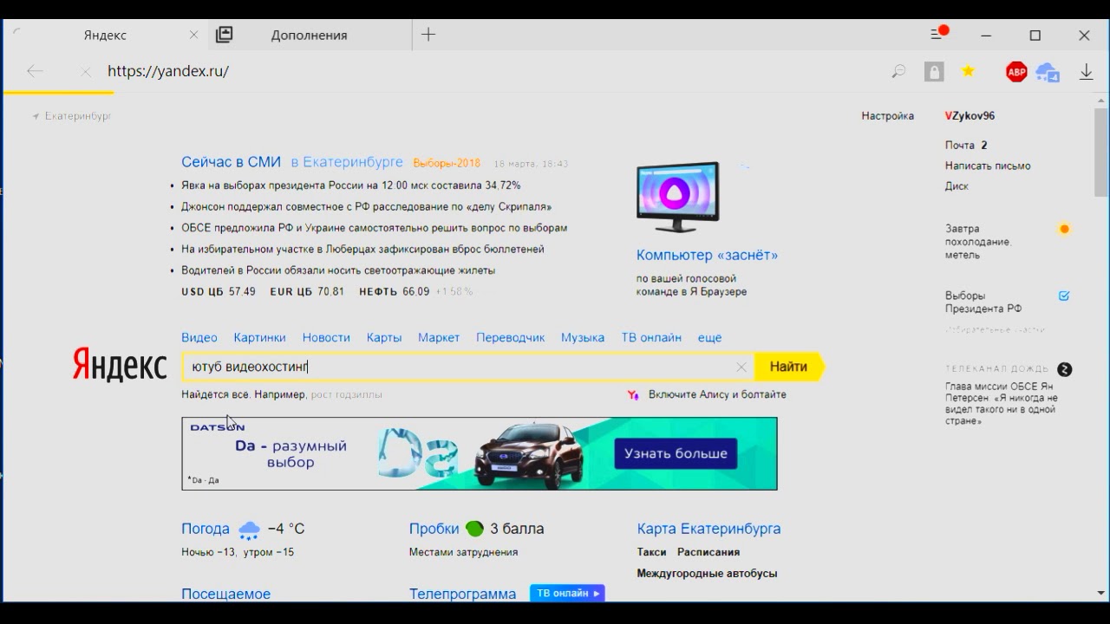Screen dimensions: 1110x624
Task: Switch to the Дополнения tab
Action: [x=309, y=36]
